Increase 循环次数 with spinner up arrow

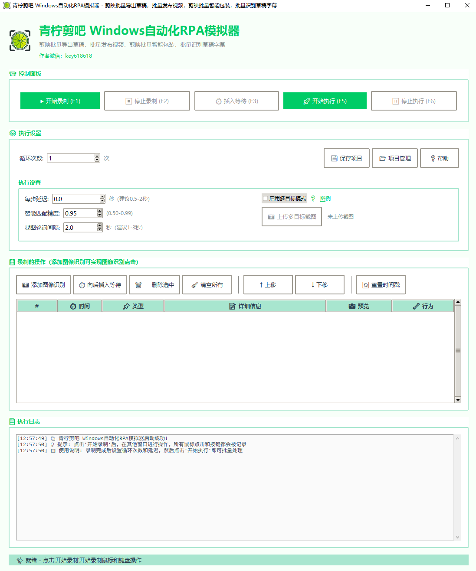[x=97, y=156]
